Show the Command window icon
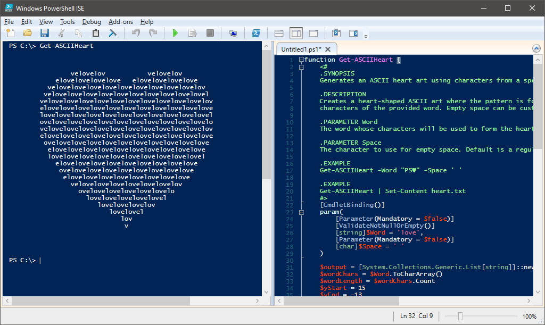545x325 pixels. [x=336, y=33]
